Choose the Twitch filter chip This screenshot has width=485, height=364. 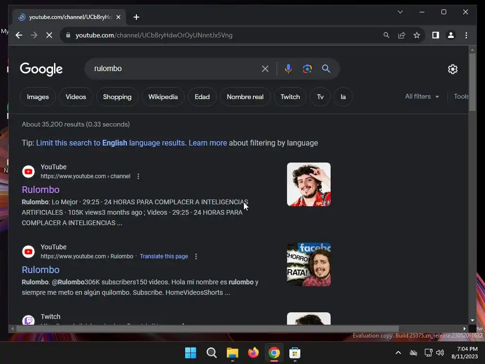coord(290,97)
